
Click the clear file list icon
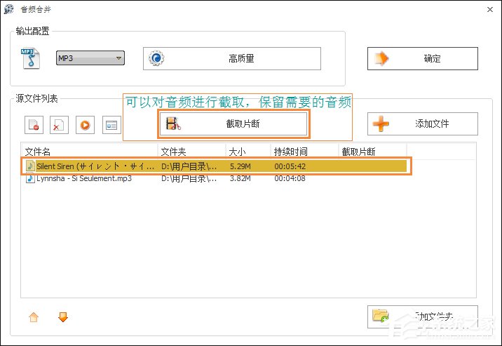(59, 126)
